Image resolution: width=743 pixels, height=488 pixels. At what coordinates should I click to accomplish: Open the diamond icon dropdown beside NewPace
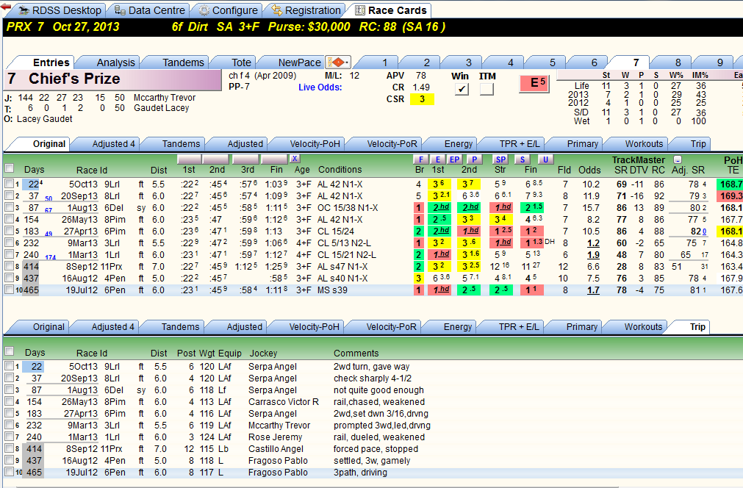338,62
